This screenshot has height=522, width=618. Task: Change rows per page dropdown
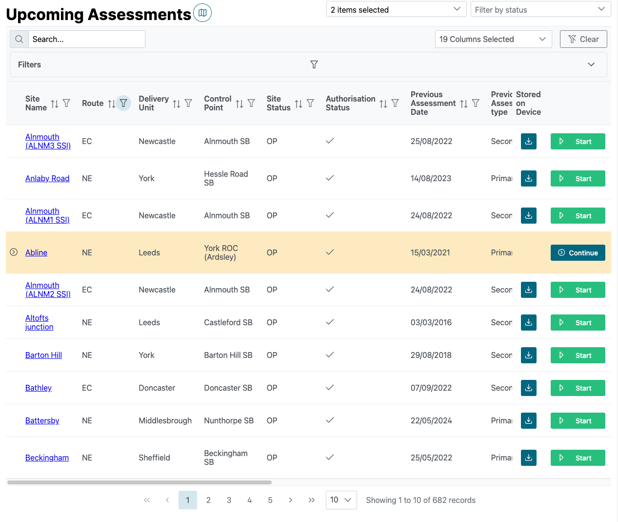tap(341, 500)
